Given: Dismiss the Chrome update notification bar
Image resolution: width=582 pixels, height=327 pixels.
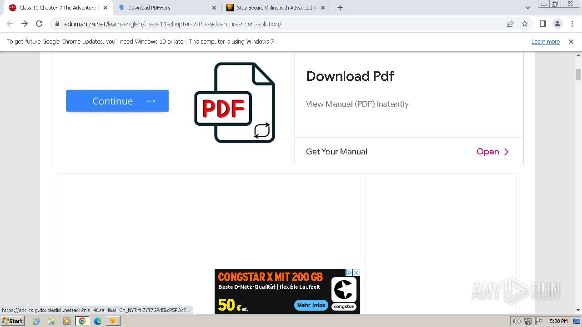Looking at the screenshot, I should [571, 41].
